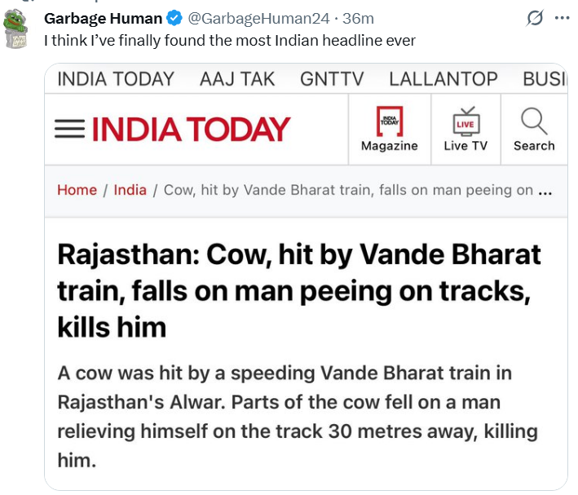
Task: Click the INDIA TODAY red logo
Action: pyautogui.click(x=191, y=130)
